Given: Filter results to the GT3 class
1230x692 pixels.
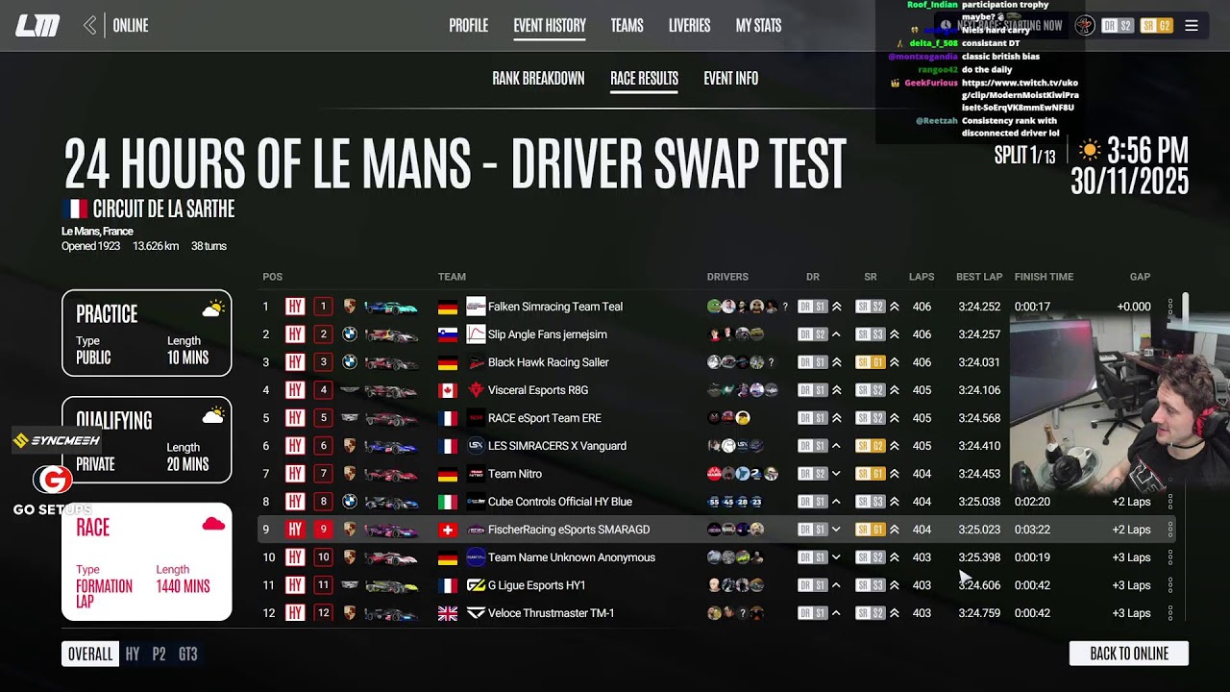Looking at the screenshot, I should click(188, 654).
